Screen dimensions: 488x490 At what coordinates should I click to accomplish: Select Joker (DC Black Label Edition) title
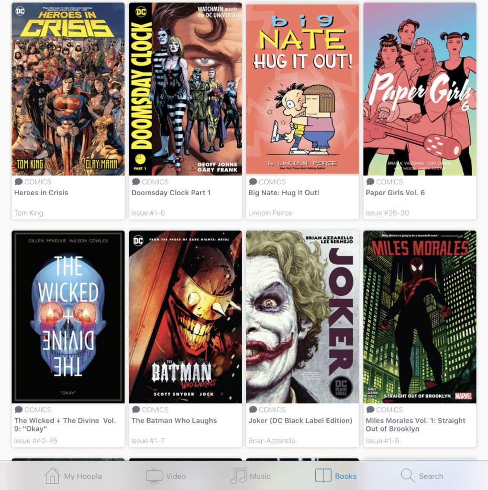click(x=300, y=421)
